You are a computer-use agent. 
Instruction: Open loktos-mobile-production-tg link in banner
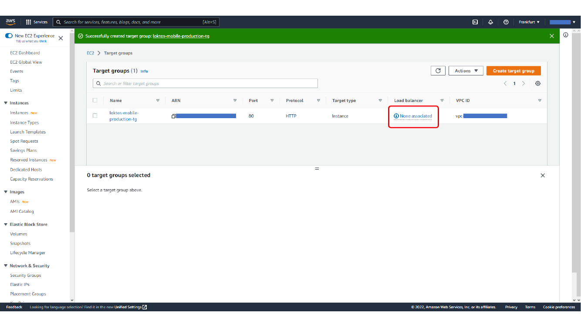(x=181, y=36)
